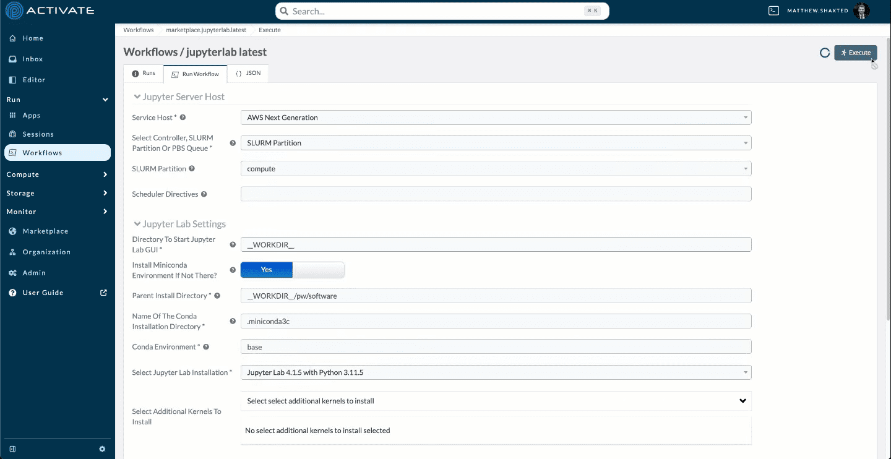
Task: Click marketplace.jupyterlab.latest breadcrumb
Action: coord(206,30)
